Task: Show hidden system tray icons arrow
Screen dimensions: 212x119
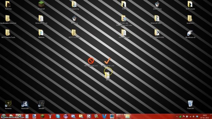Action: [x=177, y=116]
